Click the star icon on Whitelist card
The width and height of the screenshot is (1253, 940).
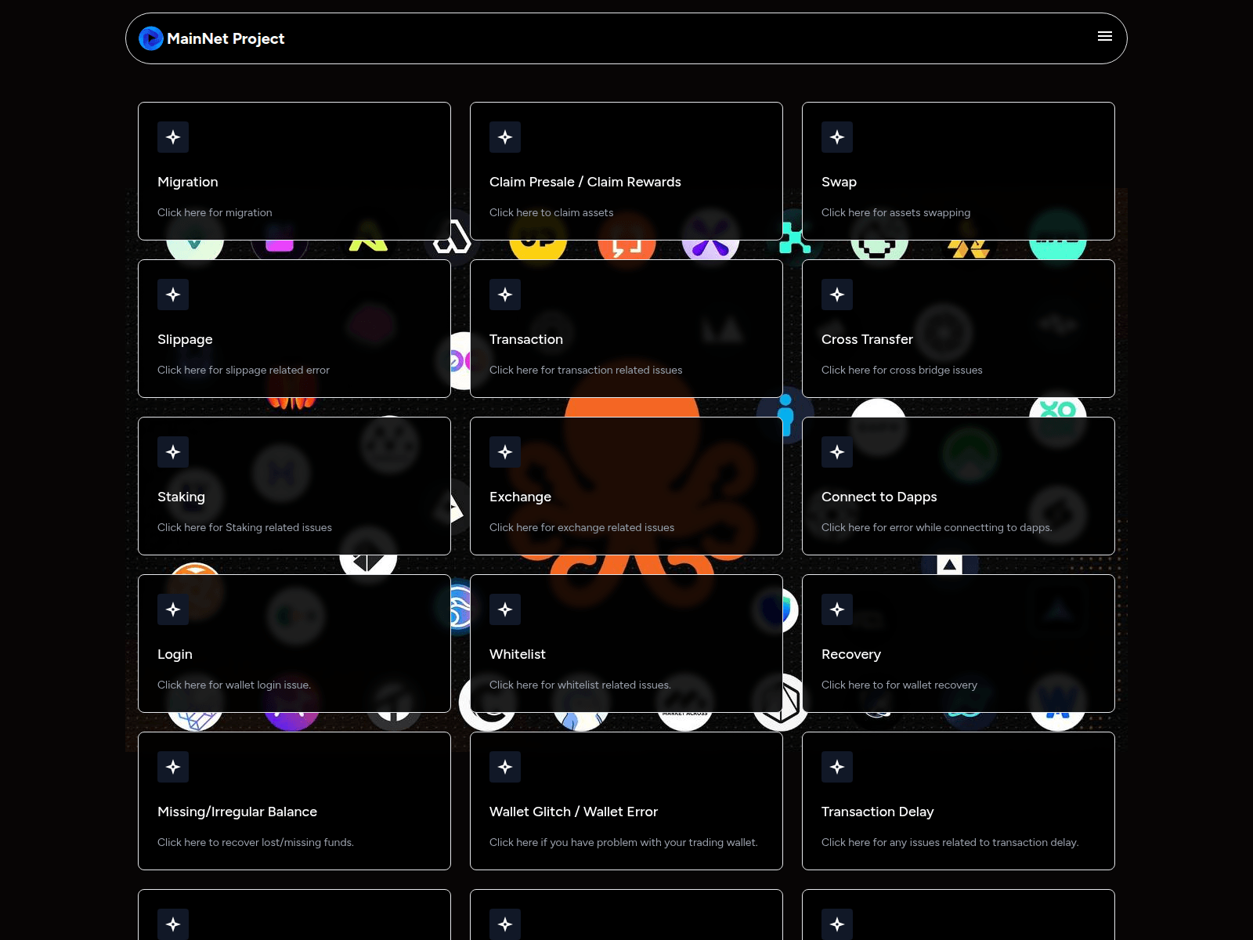click(x=505, y=609)
